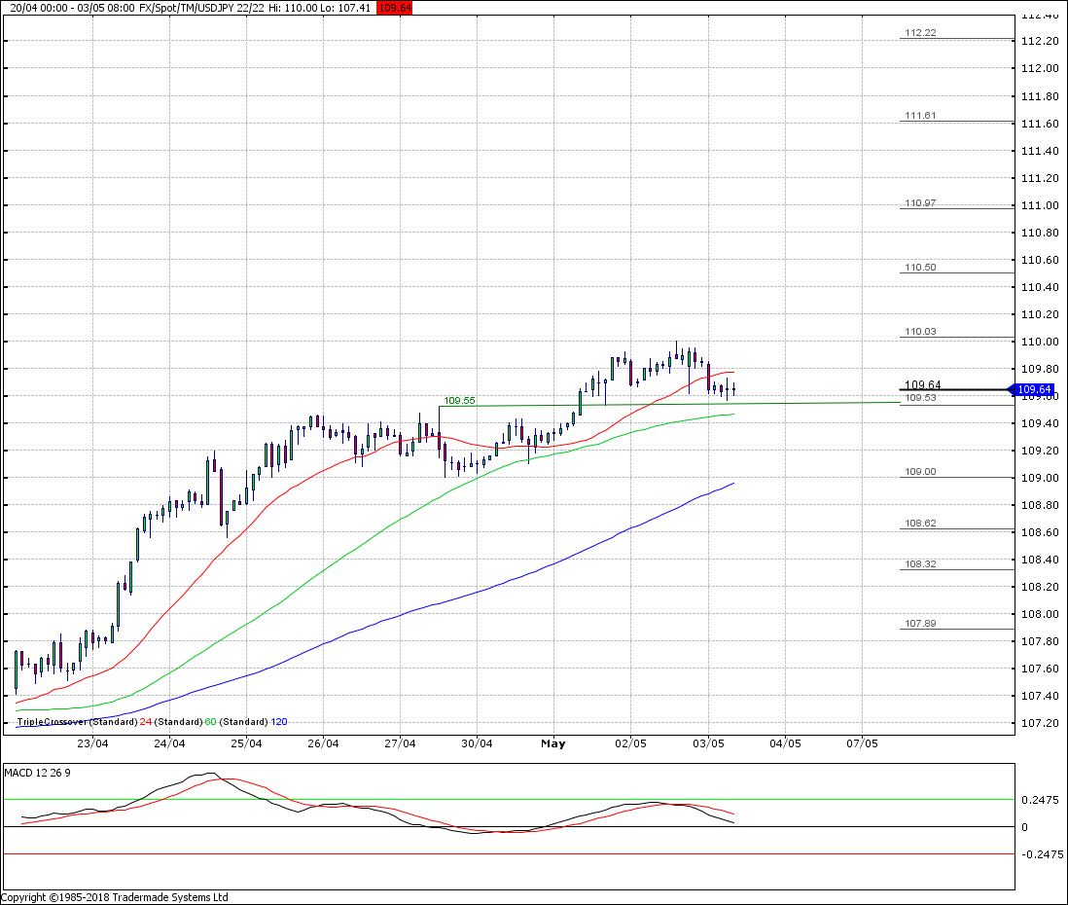Select the blue 120 period moving average legend
The height and width of the screenshot is (905, 1068).
[278, 722]
